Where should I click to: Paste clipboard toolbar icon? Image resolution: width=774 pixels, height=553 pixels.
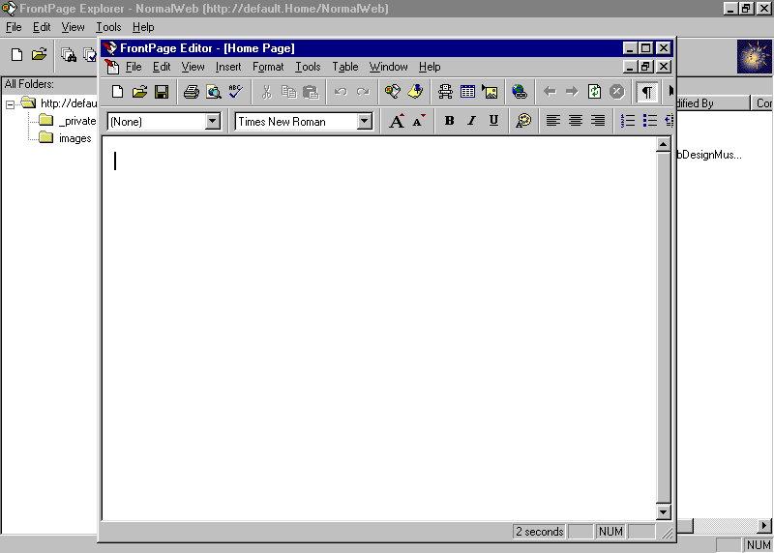311,92
